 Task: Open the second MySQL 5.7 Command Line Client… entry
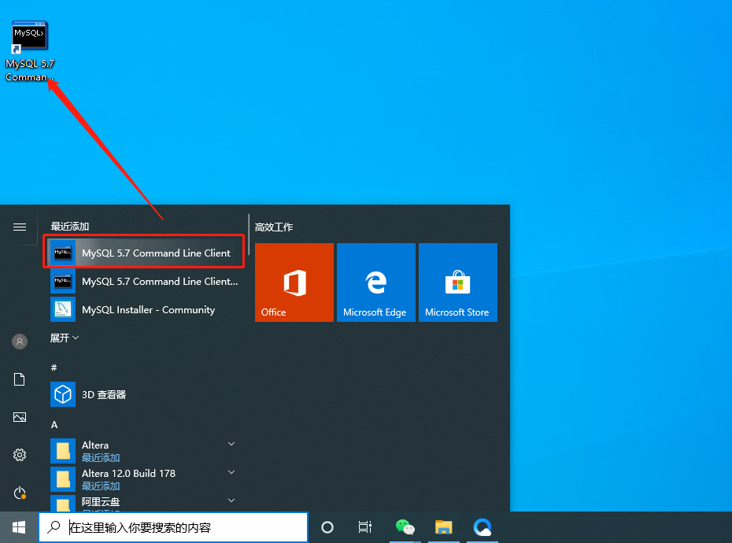(x=144, y=281)
